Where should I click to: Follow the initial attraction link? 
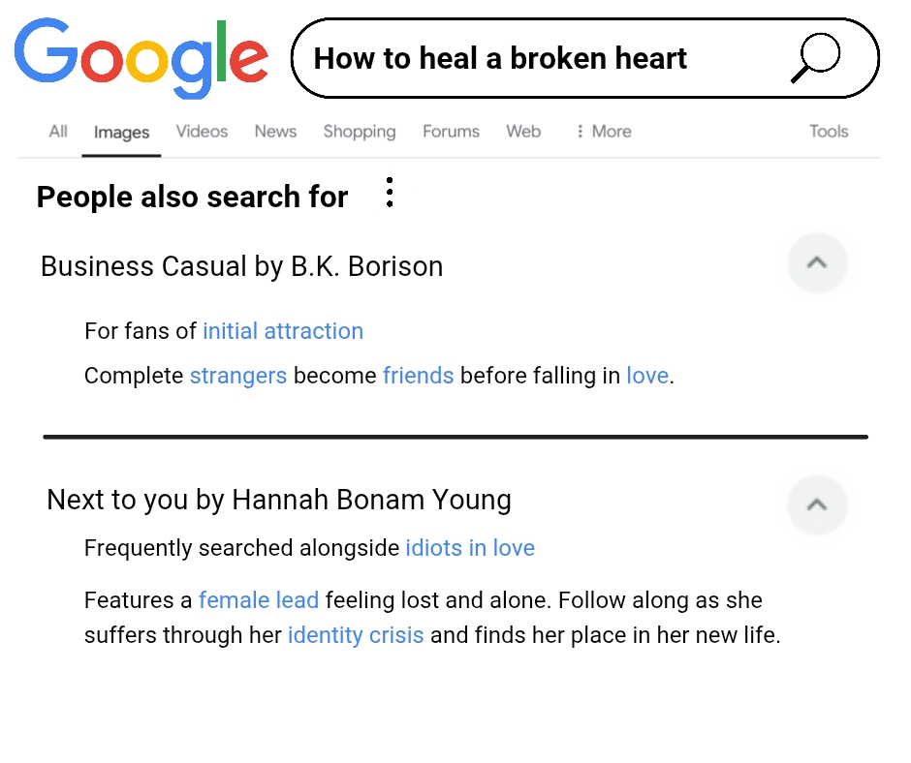(283, 331)
